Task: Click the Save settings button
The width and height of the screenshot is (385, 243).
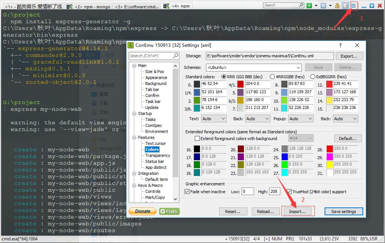Action: [x=343, y=212]
